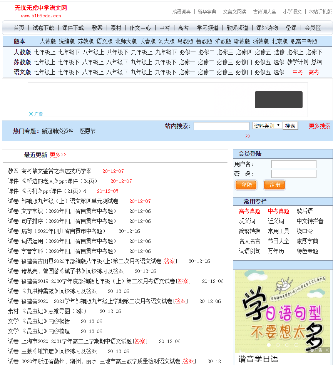Open 试卷下载 in the main navigation
The width and height of the screenshot is (333, 365).
(44, 28)
